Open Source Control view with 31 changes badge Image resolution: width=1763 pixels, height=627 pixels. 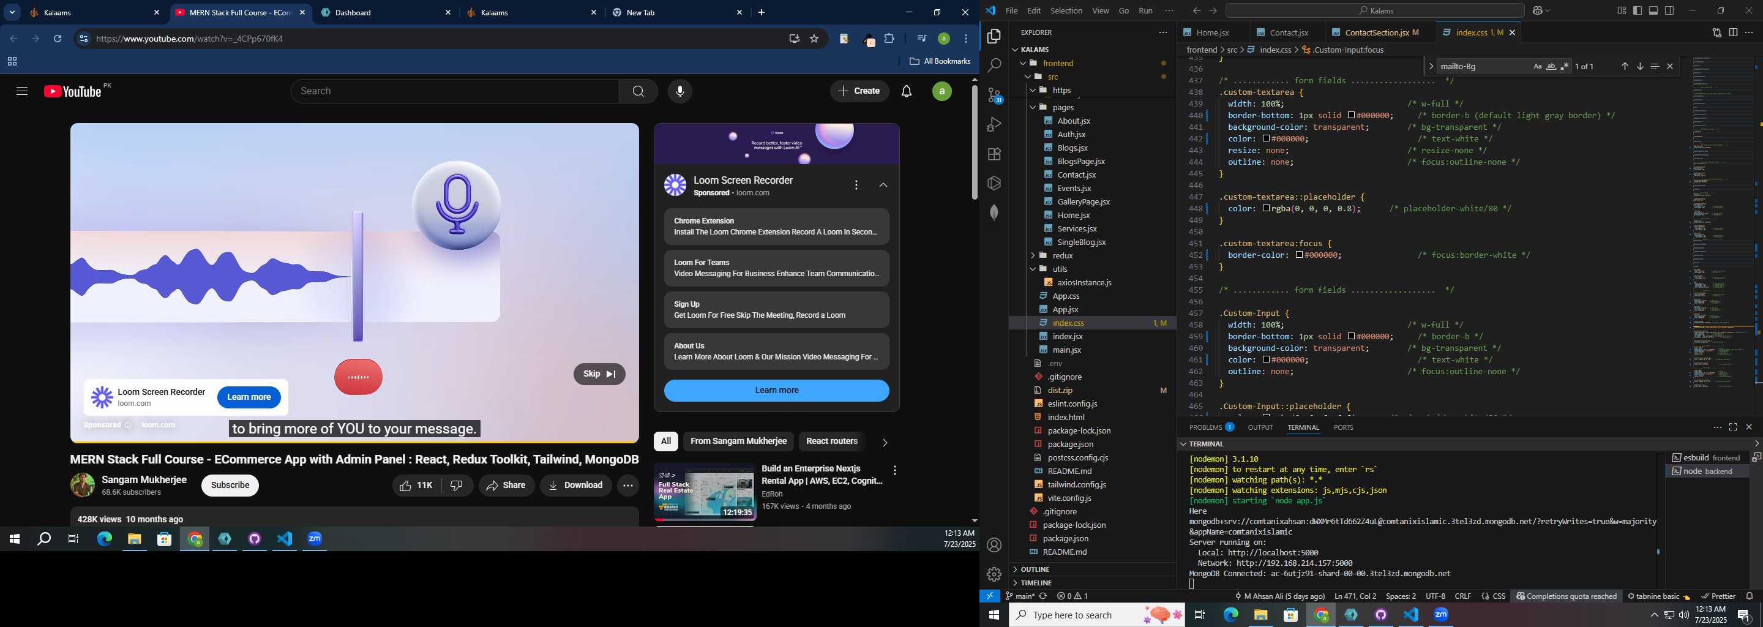994,95
